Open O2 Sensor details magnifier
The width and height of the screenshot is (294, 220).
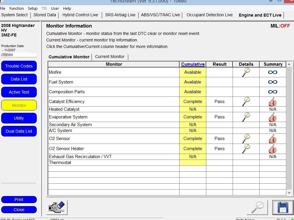click(246, 139)
